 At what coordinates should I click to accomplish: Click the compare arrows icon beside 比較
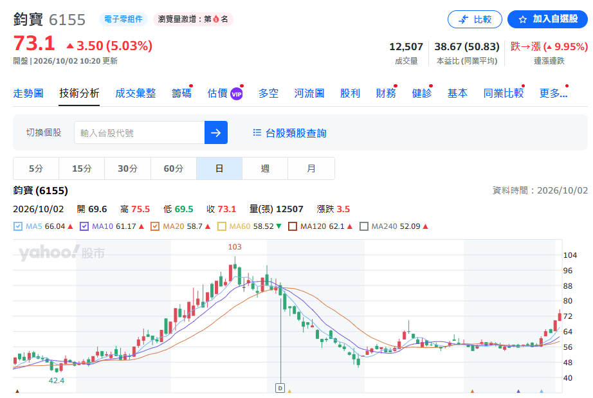pyautogui.click(x=463, y=19)
